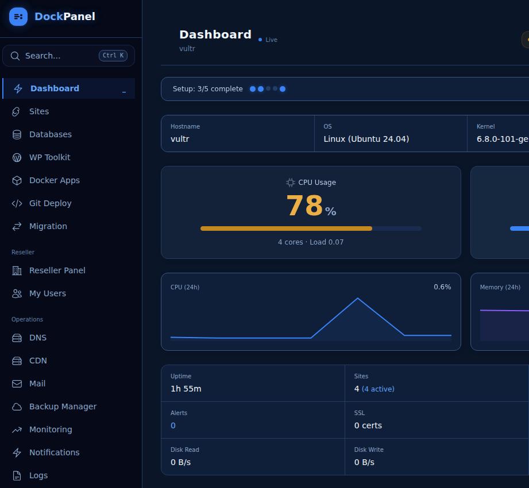529x488 pixels.
Task: Select Git Deploy in sidebar
Action: click(68, 203)
